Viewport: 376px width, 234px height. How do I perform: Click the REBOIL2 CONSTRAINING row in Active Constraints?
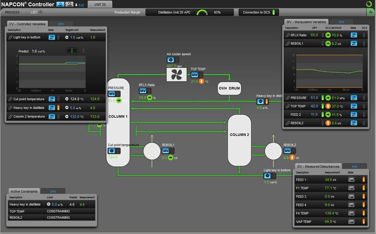pos(51,218)
